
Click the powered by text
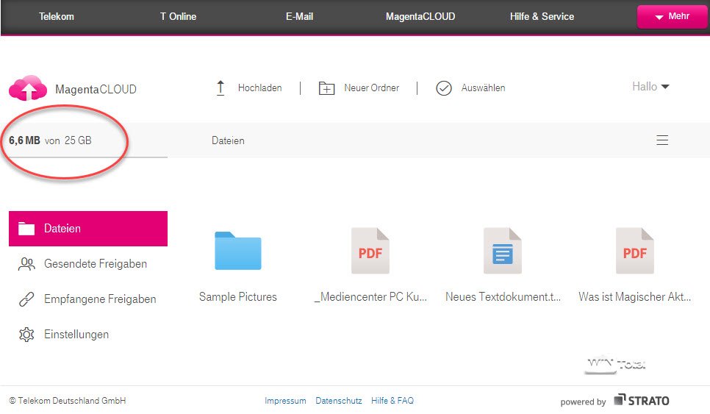tap(583, 401)
